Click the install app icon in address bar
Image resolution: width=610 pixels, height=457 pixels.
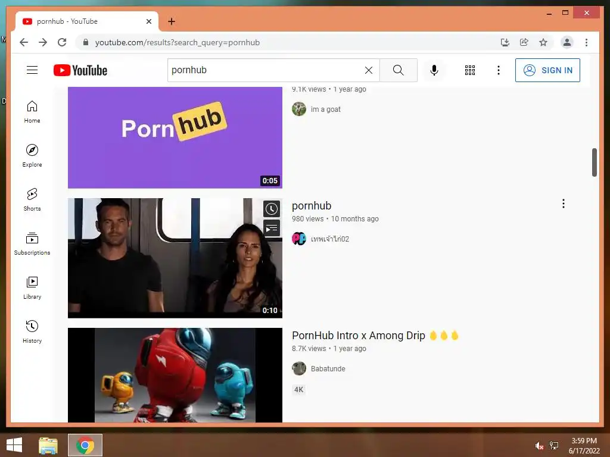coord(505,42)
